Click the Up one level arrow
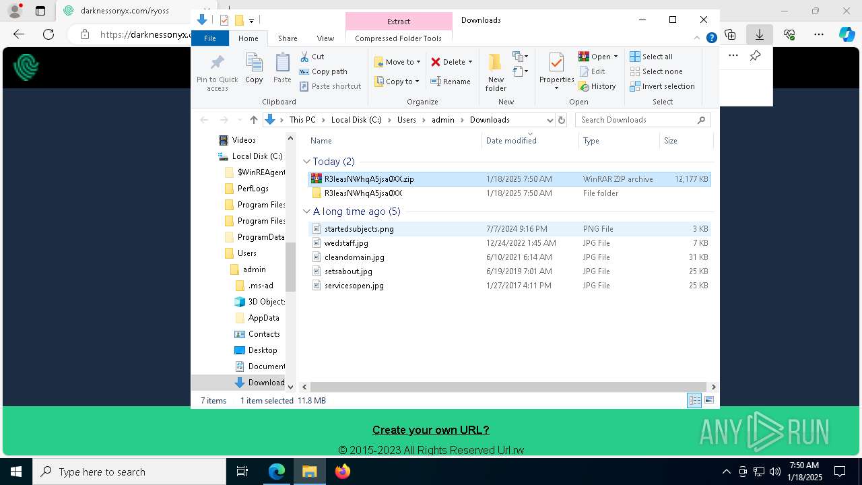The height and width of the screenshot is (485, 862). (x=253, y=120)
